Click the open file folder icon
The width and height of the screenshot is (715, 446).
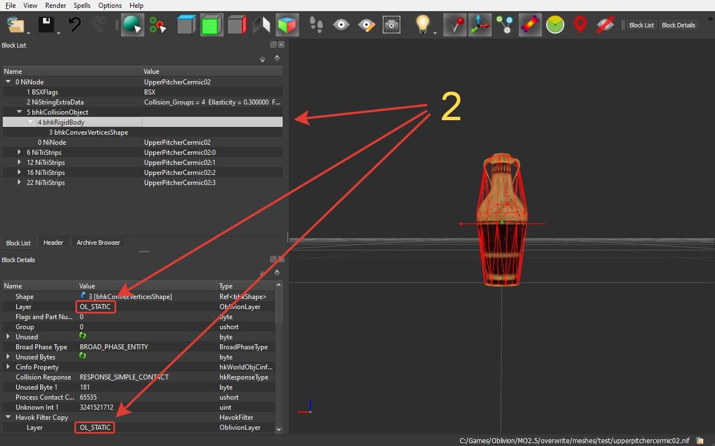point(15,25)
